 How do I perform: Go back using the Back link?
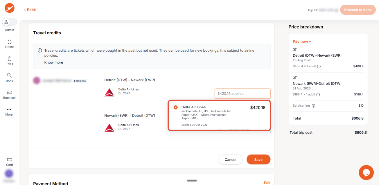coord(30,10)
